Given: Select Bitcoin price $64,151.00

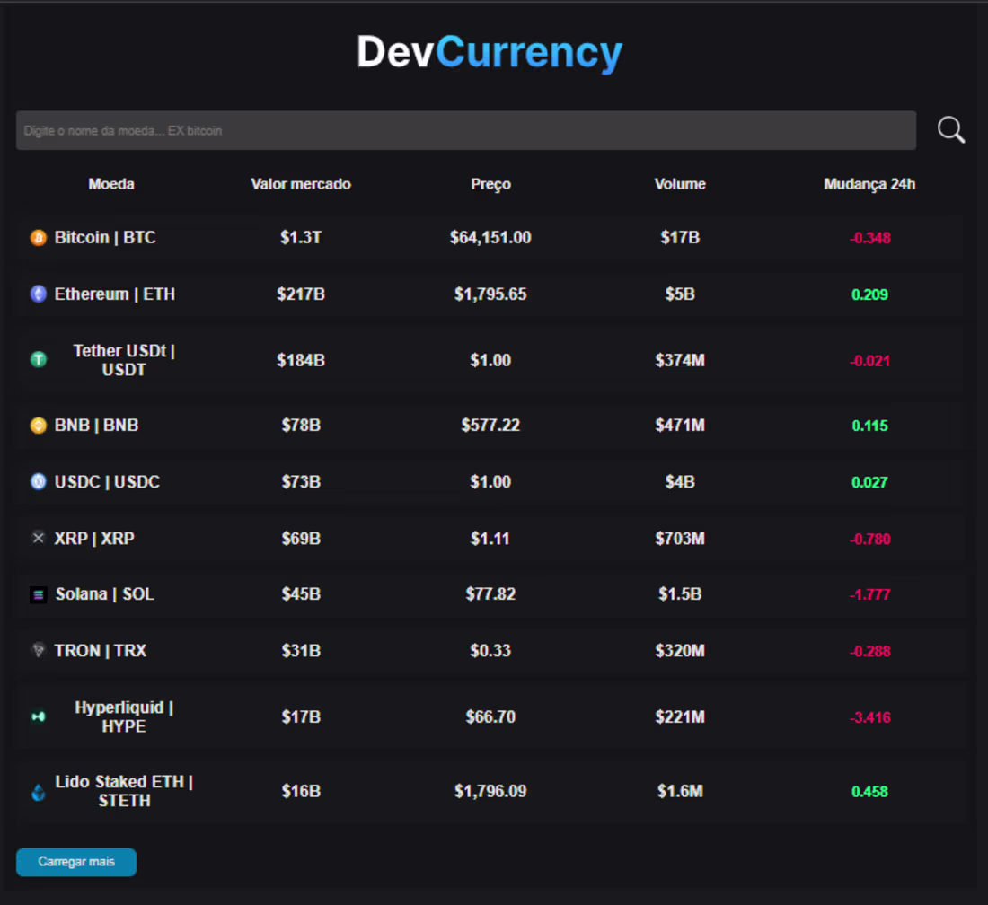Looking at the screenshot, I should pos(490,237).
